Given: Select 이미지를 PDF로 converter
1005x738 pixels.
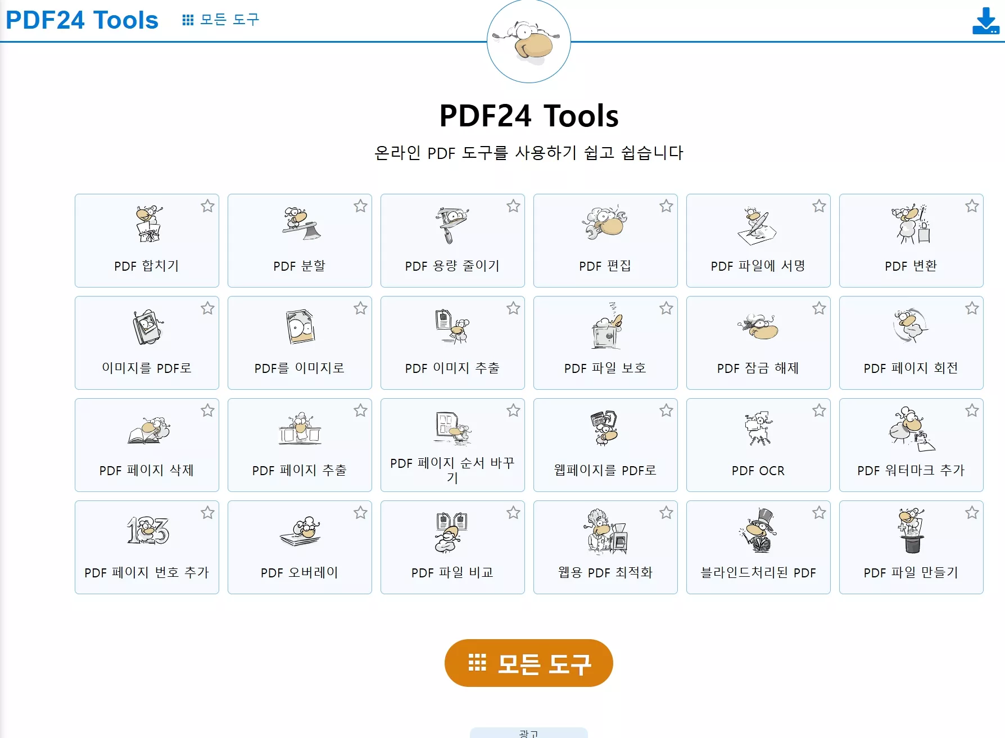Looking at the screenshot, I should [x=146, y=343].
